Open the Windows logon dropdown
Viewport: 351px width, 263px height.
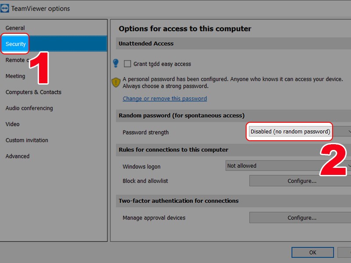click(x=288, y=166)
